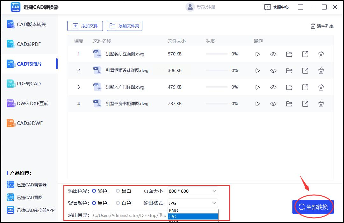344x223 pixels.
Task: Open 迅捷CAD编辑器 product recommendation
Action: (x=27, y=185)
